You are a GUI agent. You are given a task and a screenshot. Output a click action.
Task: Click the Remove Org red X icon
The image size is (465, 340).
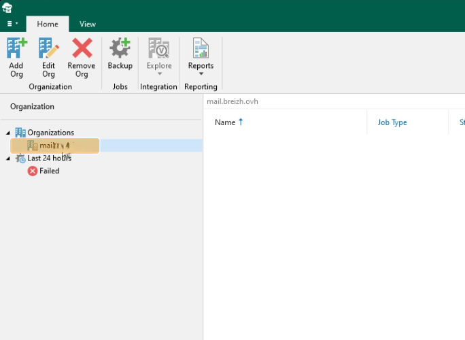pyautogui.click(x=82, y=48)
